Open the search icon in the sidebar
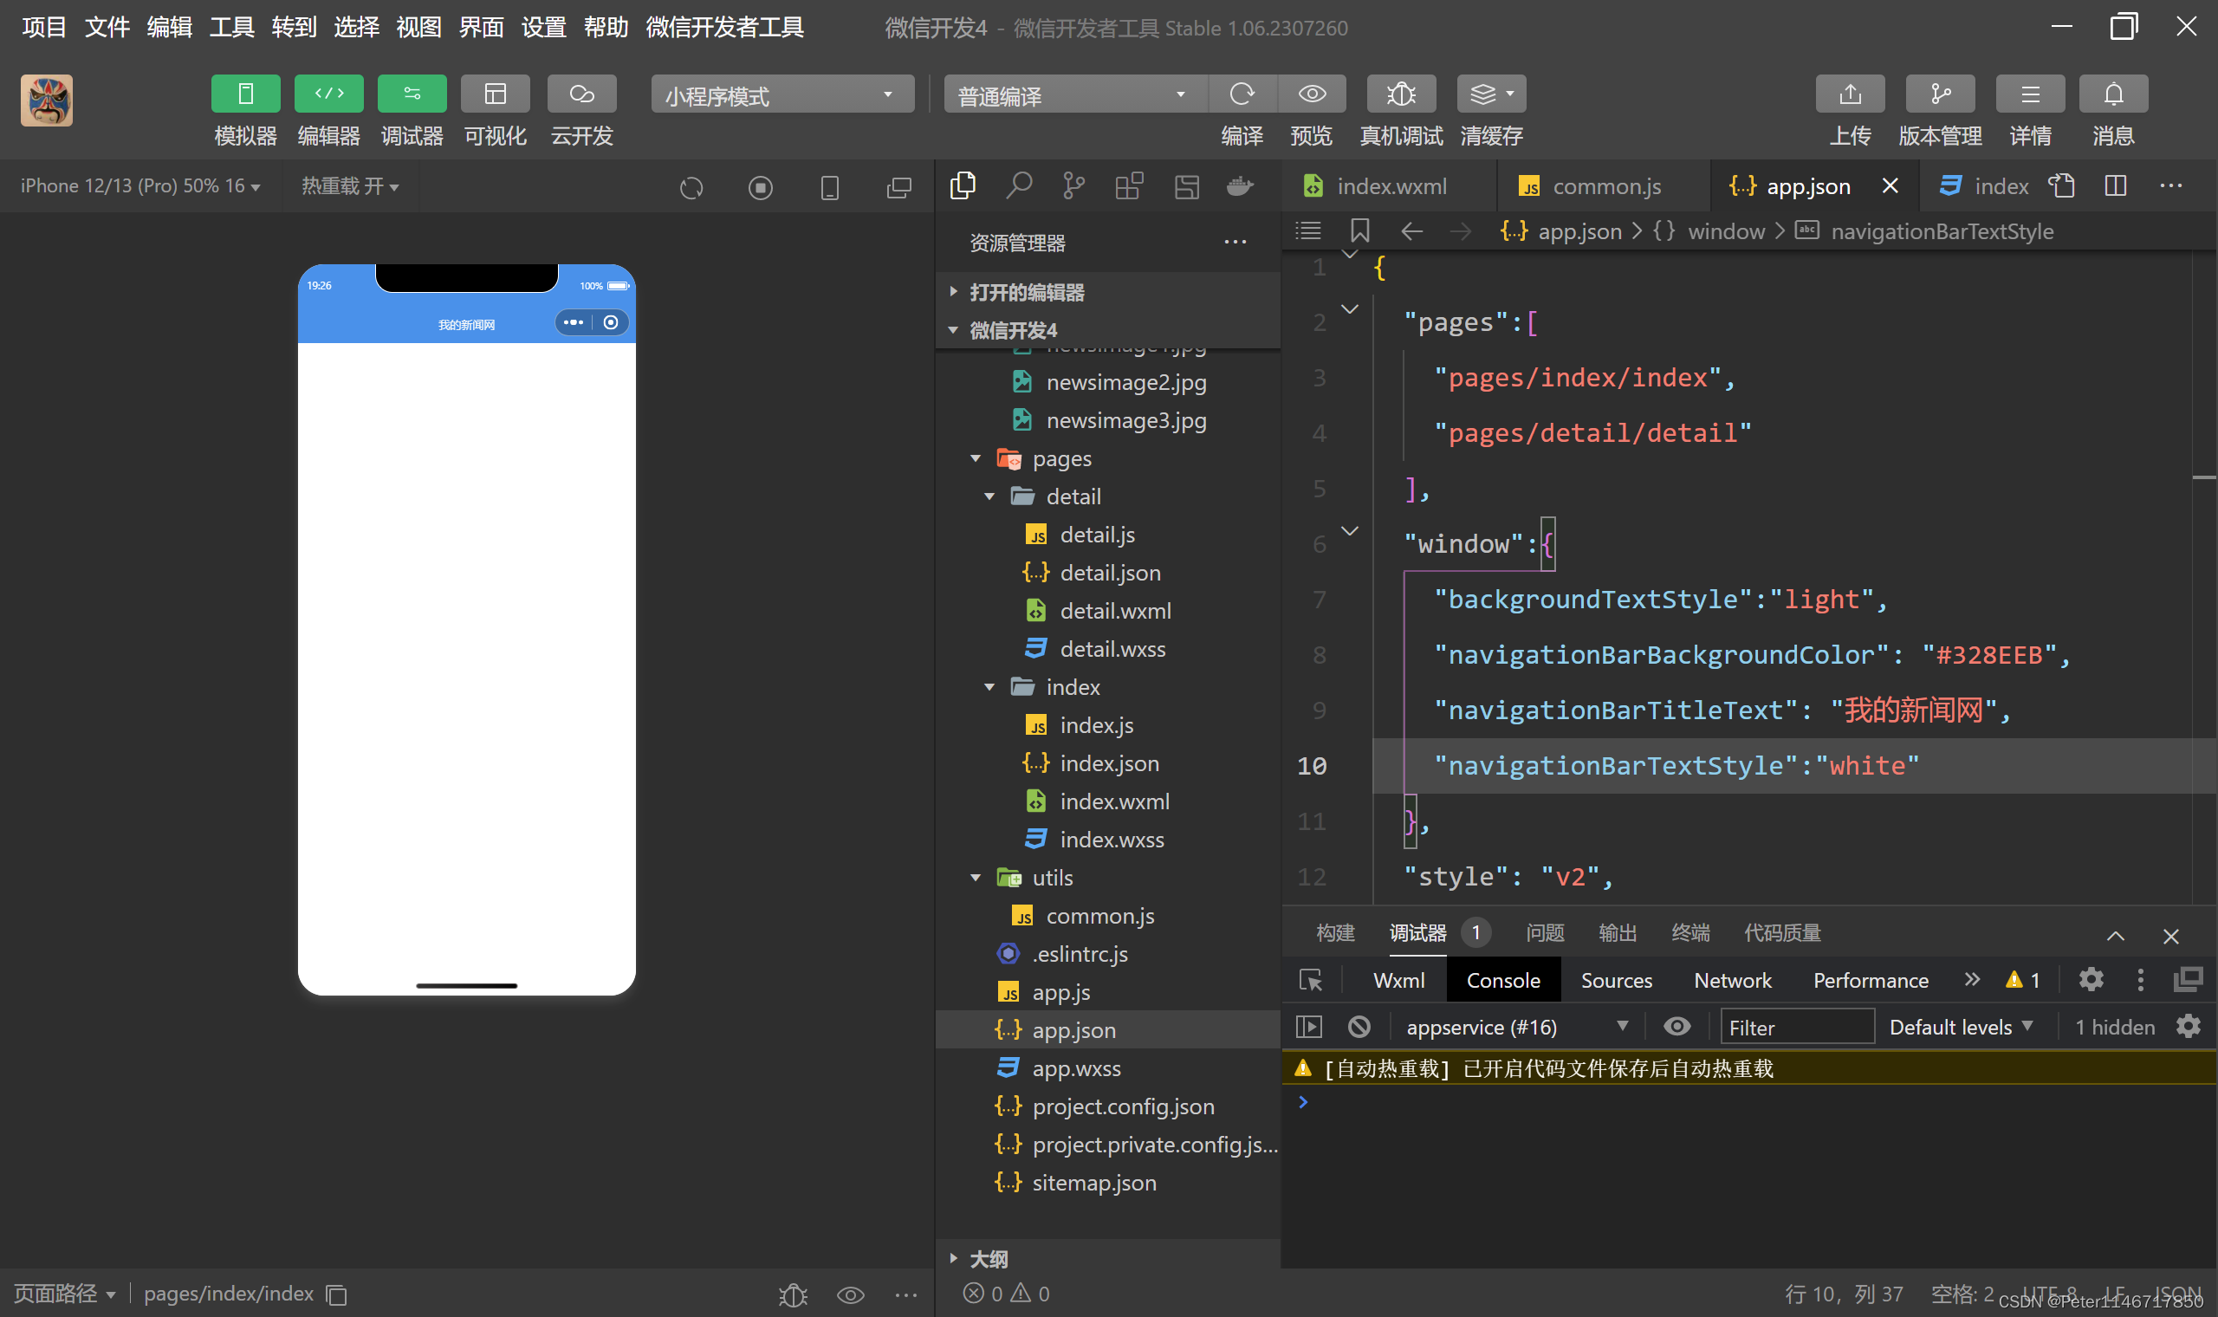The width and height of the screenshot is (2218, 1317). [x=1019, y=186]
